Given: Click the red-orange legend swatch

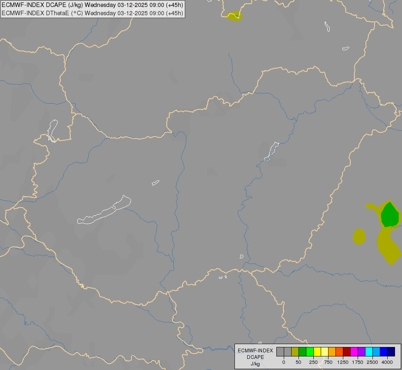Looking at the screenshot, I should [x=339, y=352].
